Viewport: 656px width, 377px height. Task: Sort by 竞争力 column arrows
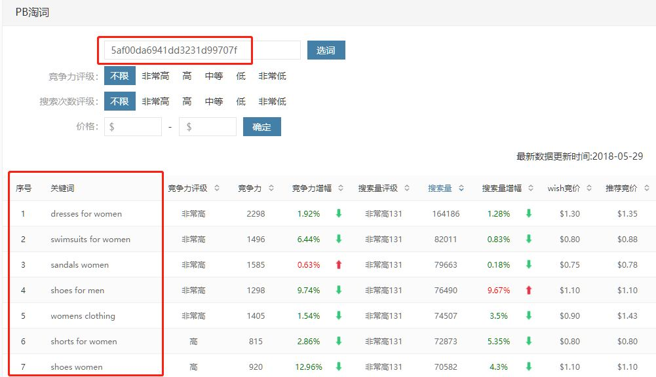[x=271, y=188]
